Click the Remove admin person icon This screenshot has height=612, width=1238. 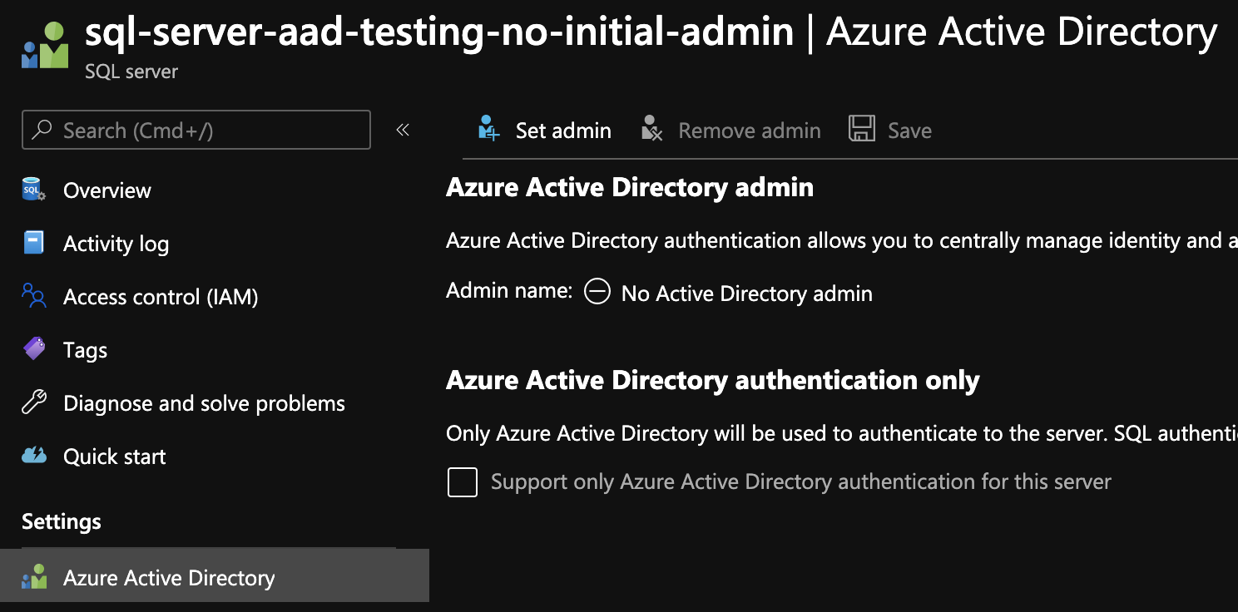[x=651, y=129]
